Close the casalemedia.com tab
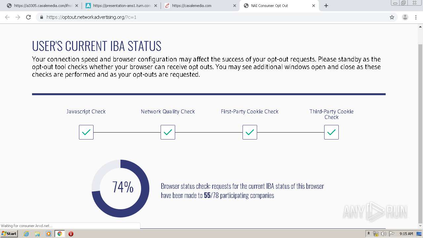This screenshot has height=238, width=423. [234, 6]
